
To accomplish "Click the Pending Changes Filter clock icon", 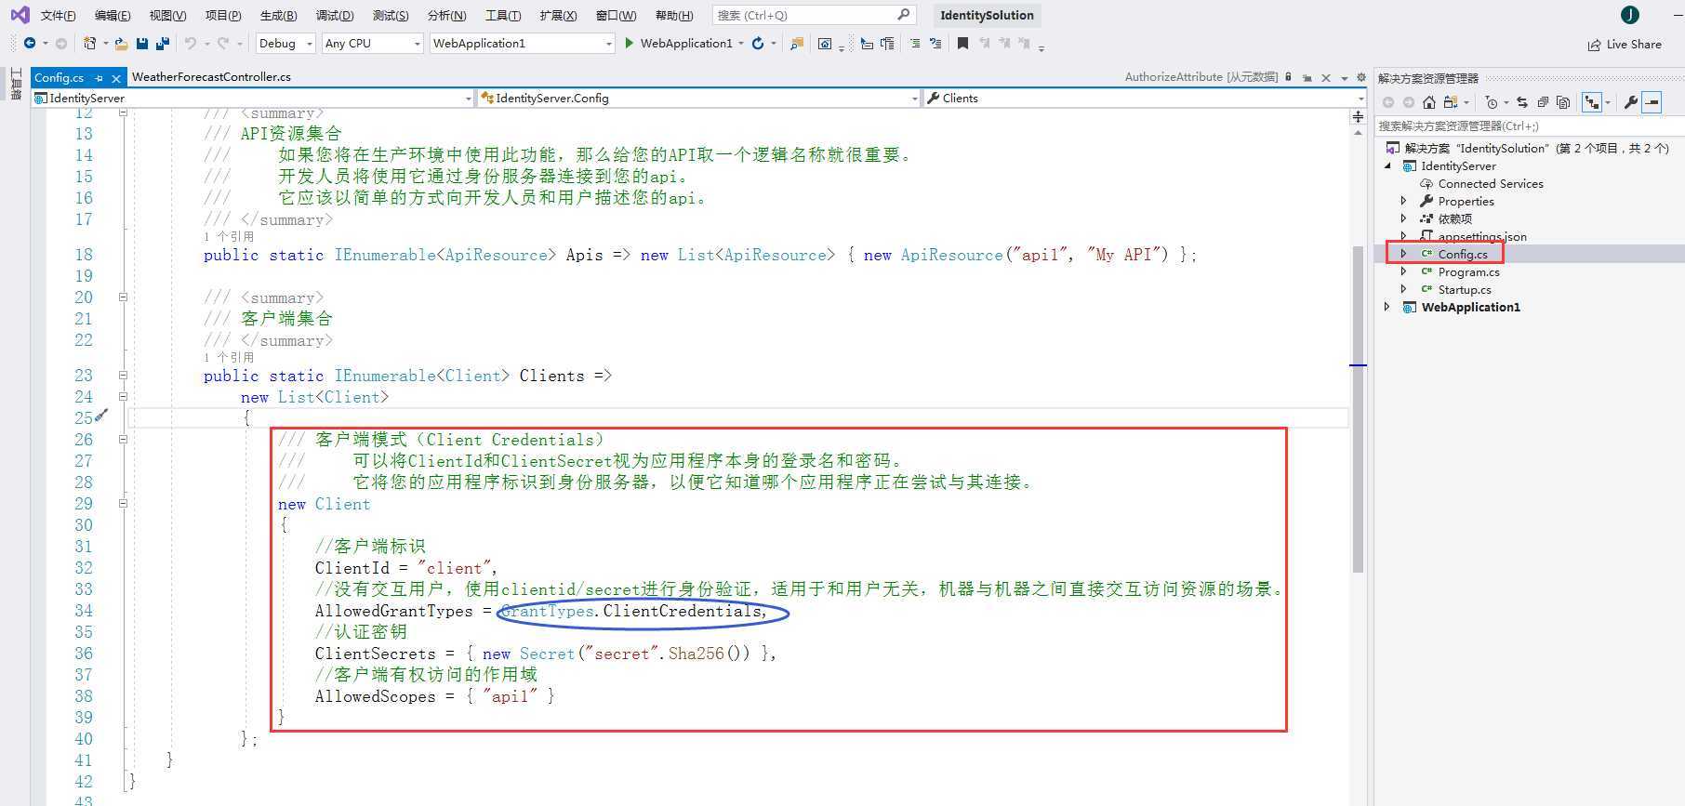I will click(1492, 102).
